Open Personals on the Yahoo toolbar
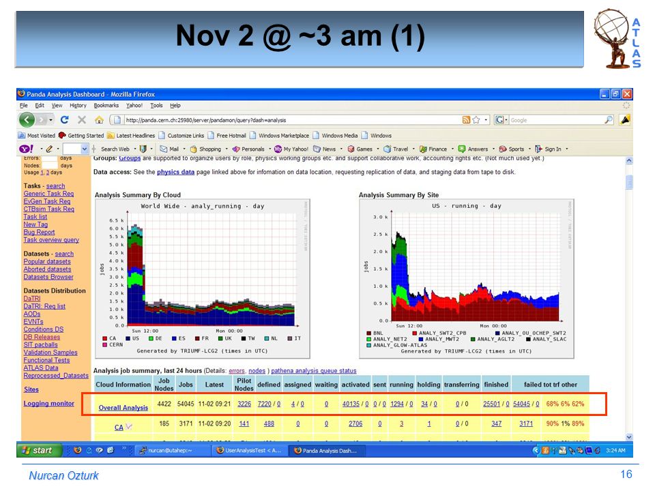Image resolution: width=655 pixels, height=491 pixels. 248,149
